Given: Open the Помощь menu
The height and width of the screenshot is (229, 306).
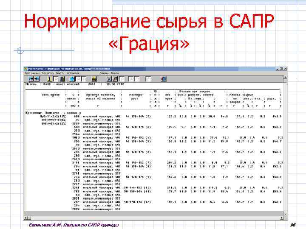Looking at the screenshot, I should 104,73.
